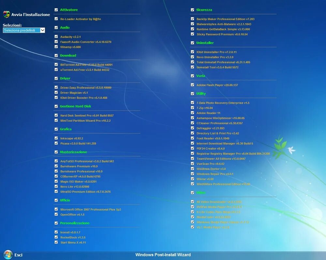326x260 pixels.
Task: Uncheck Revo Uninstaller Pro v3.2.0
Action: coord(192,57)
